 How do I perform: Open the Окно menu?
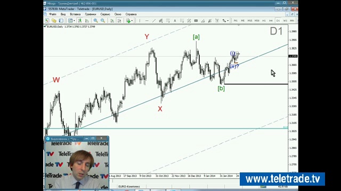click(x=118, y=14)
